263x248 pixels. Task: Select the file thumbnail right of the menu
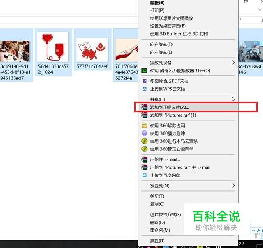[251, 51]
